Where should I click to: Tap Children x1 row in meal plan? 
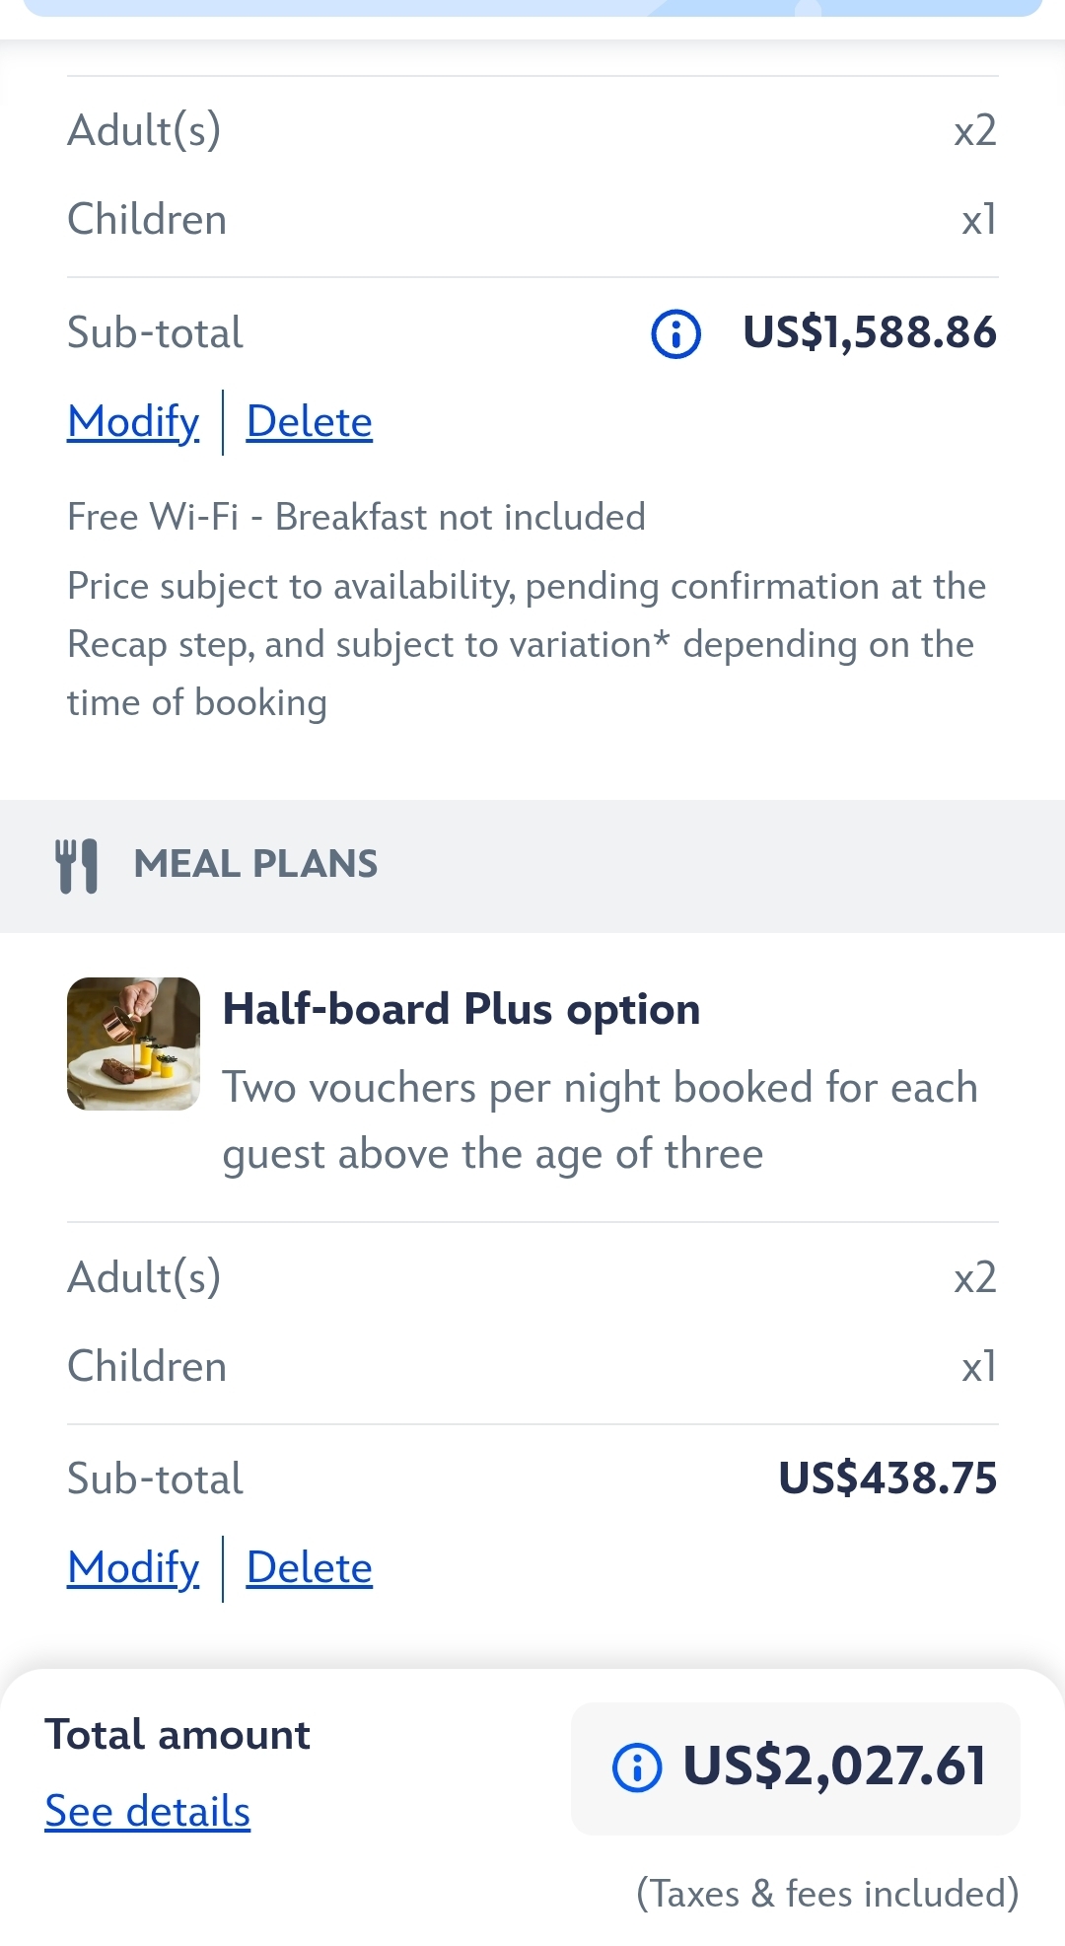532,1367
